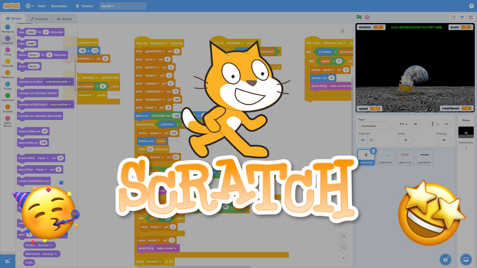Open the add extension button at bottom left

point(8,260)
